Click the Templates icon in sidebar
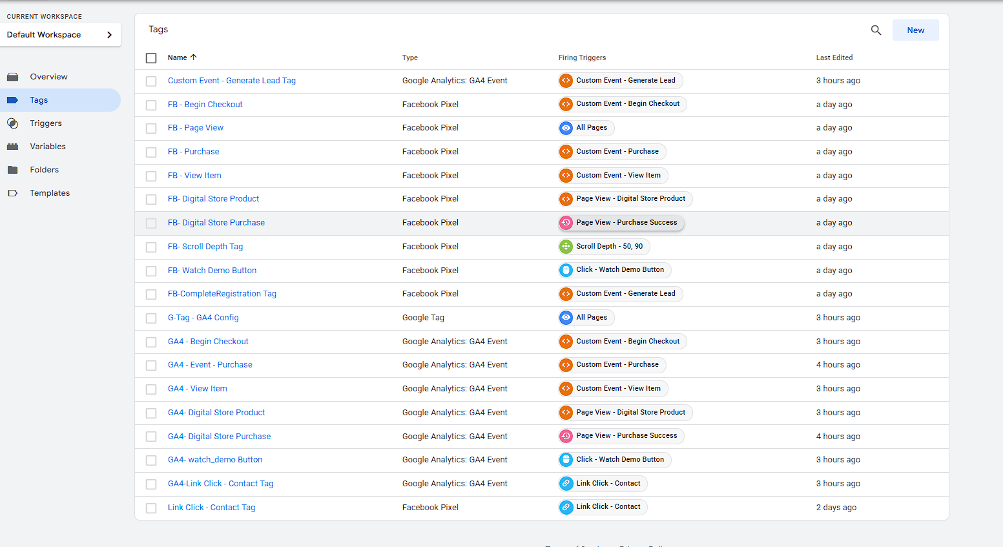Screen dimensions: 1003x547 coord(13,193)
